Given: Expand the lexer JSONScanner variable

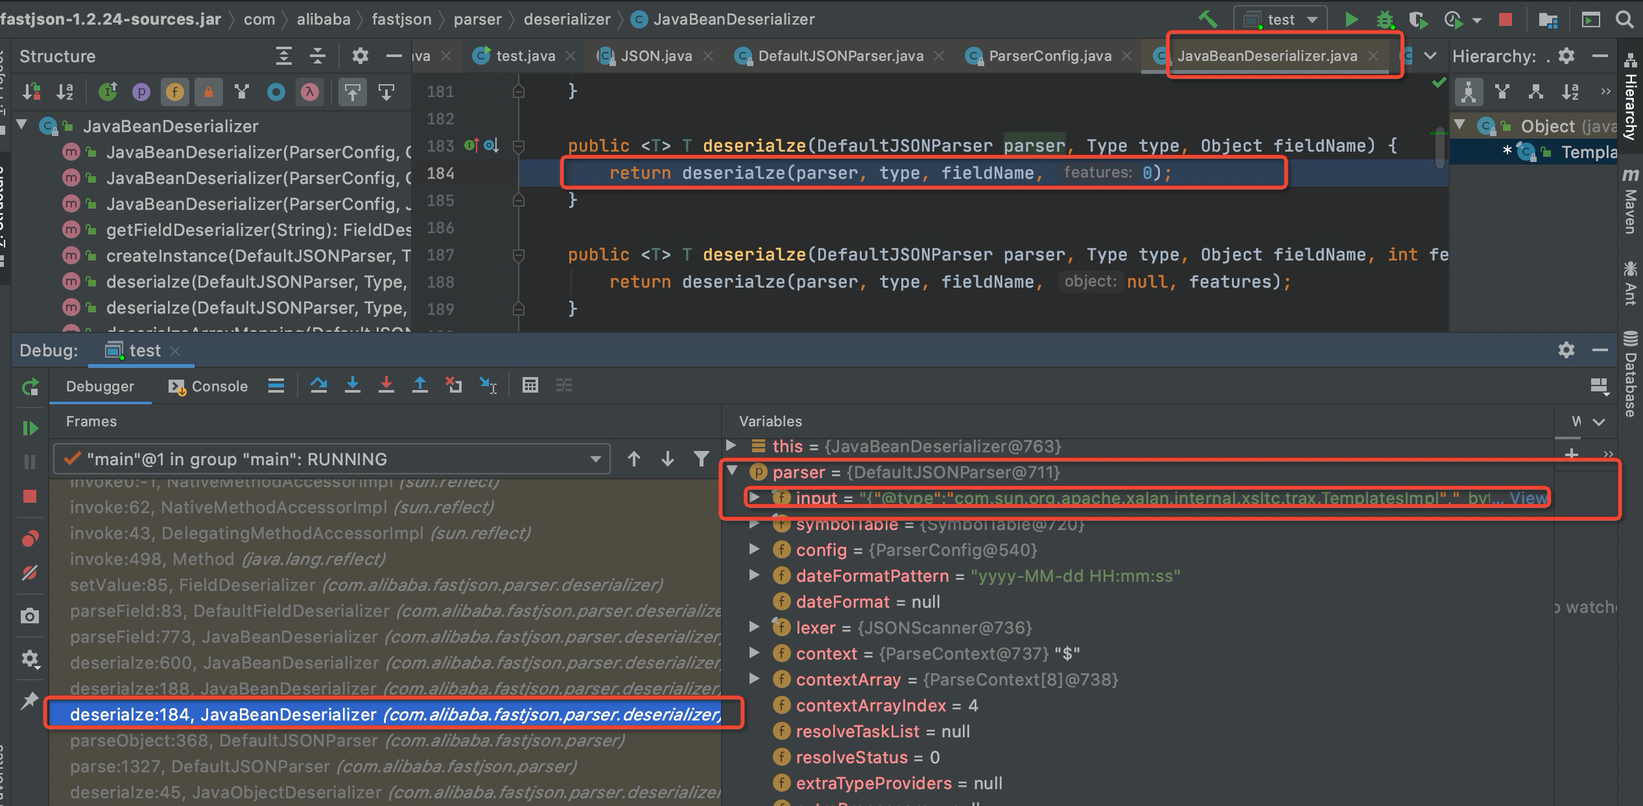Looking at the screenshot, I should [x=754, y=627].
